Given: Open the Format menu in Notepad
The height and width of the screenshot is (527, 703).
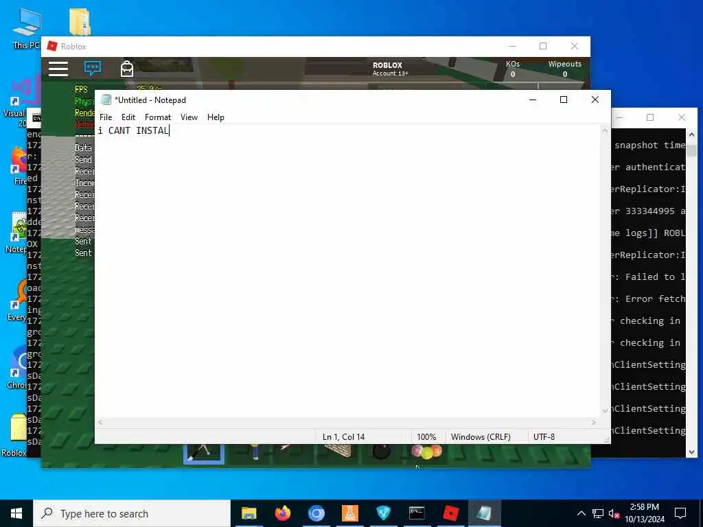Looking at the screenshot, I should (158, 117).
